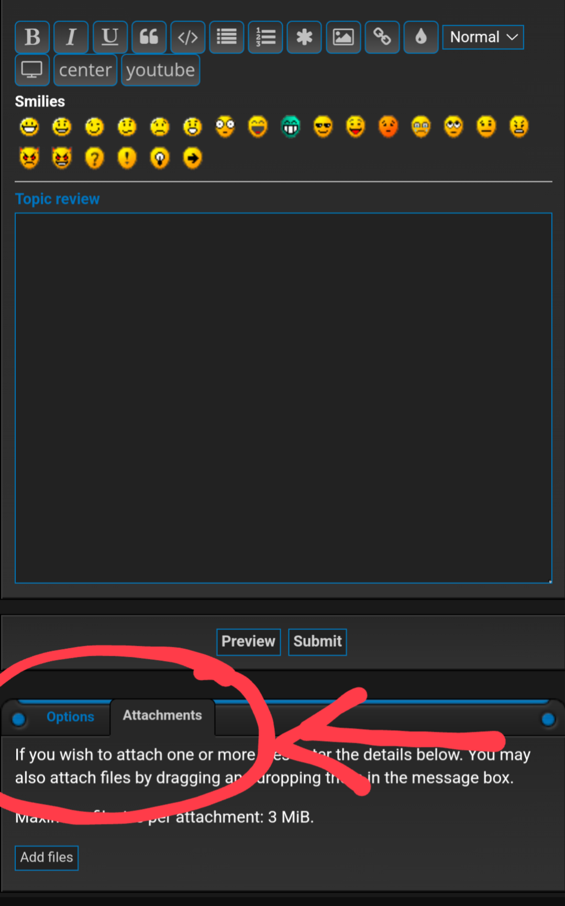This screenshot has width=565, height=906.
Task: Insert an image via picture icon
Action: pyautogui.click(x=343, y=37)
